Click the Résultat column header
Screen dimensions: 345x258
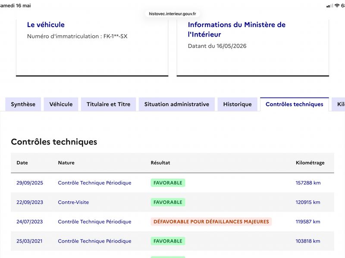tap(160, 163)
